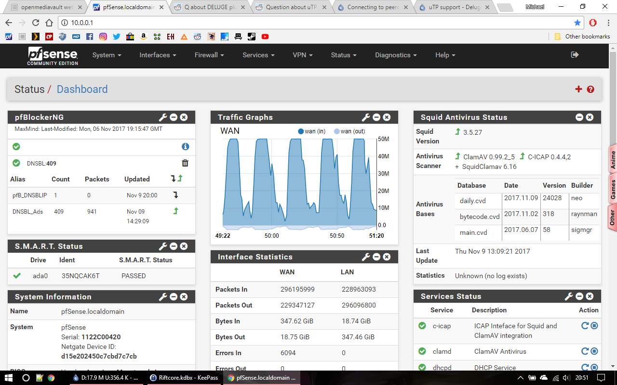Collapse the pfBlockerNG widget
The height and width of the screenshot is (385, 617).
[x=174, y=117]
